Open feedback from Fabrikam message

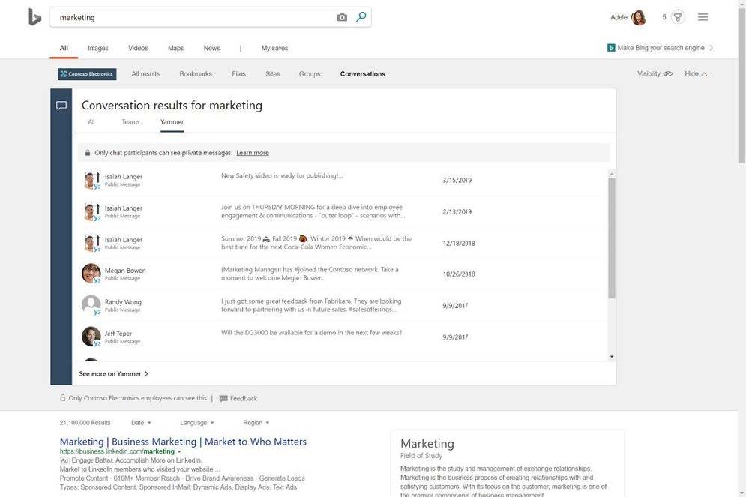pyautogui.click(x=311, y=305)
